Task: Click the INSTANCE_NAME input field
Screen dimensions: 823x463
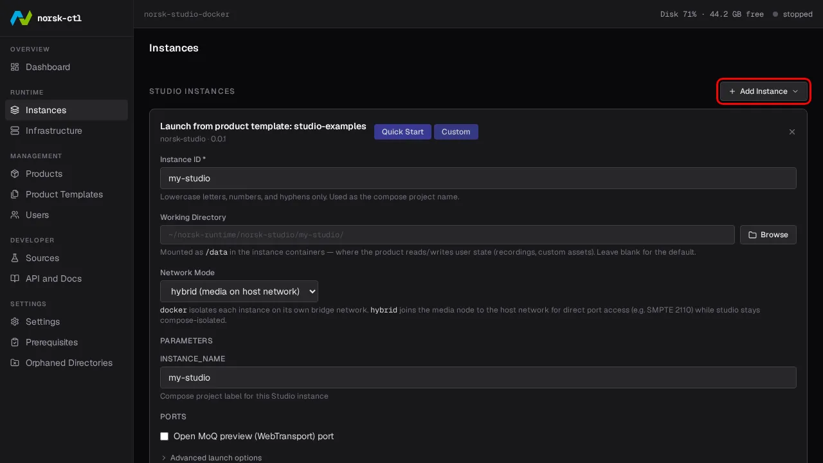Action: pos(478,377)
